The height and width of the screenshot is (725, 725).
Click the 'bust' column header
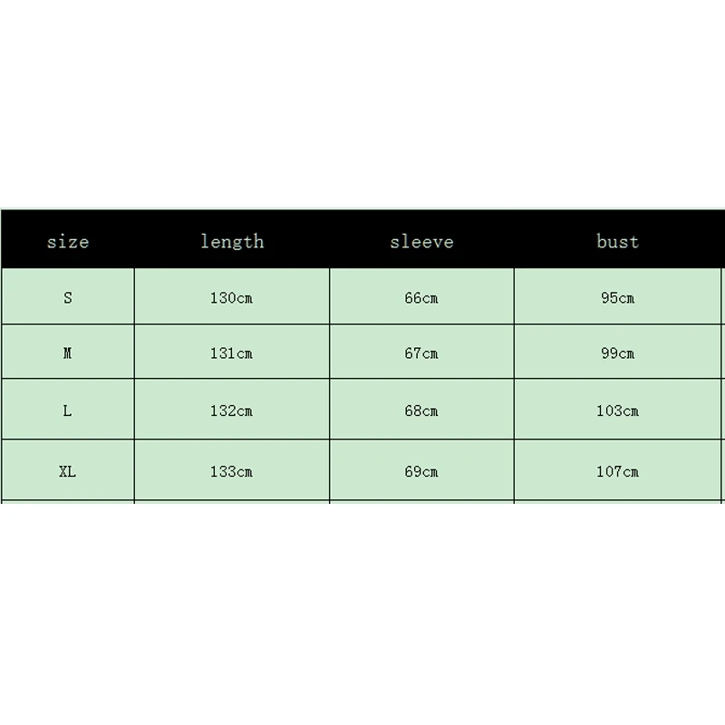click(617, 241)
